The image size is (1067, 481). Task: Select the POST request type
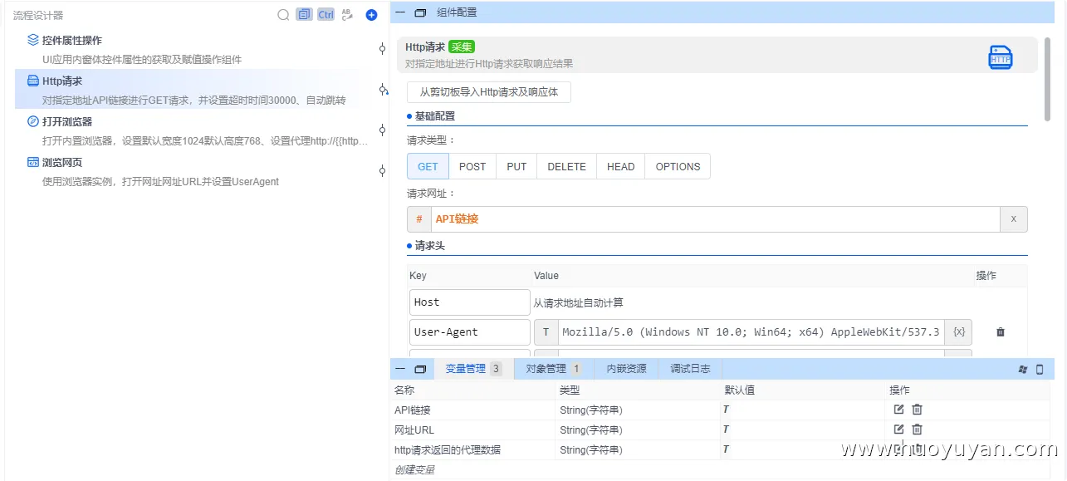pos(472,166)
